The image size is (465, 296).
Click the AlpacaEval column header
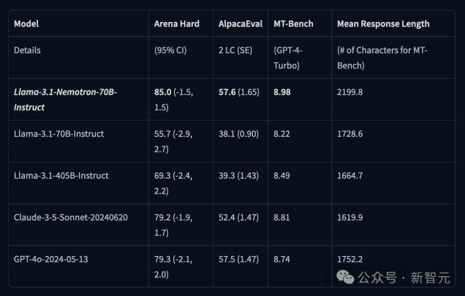(240, 24)
